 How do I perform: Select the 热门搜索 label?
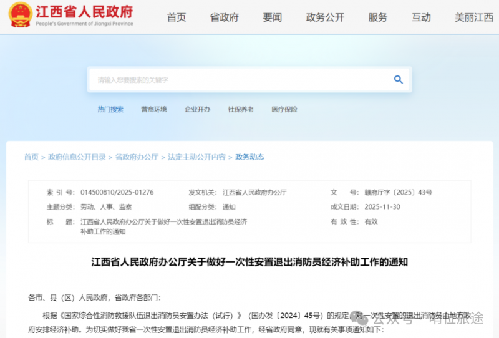pyautogui.click(x=110, y=109)
